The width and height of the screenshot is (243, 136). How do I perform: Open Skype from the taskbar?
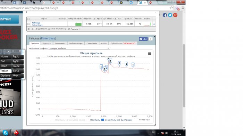click(5, 133)
